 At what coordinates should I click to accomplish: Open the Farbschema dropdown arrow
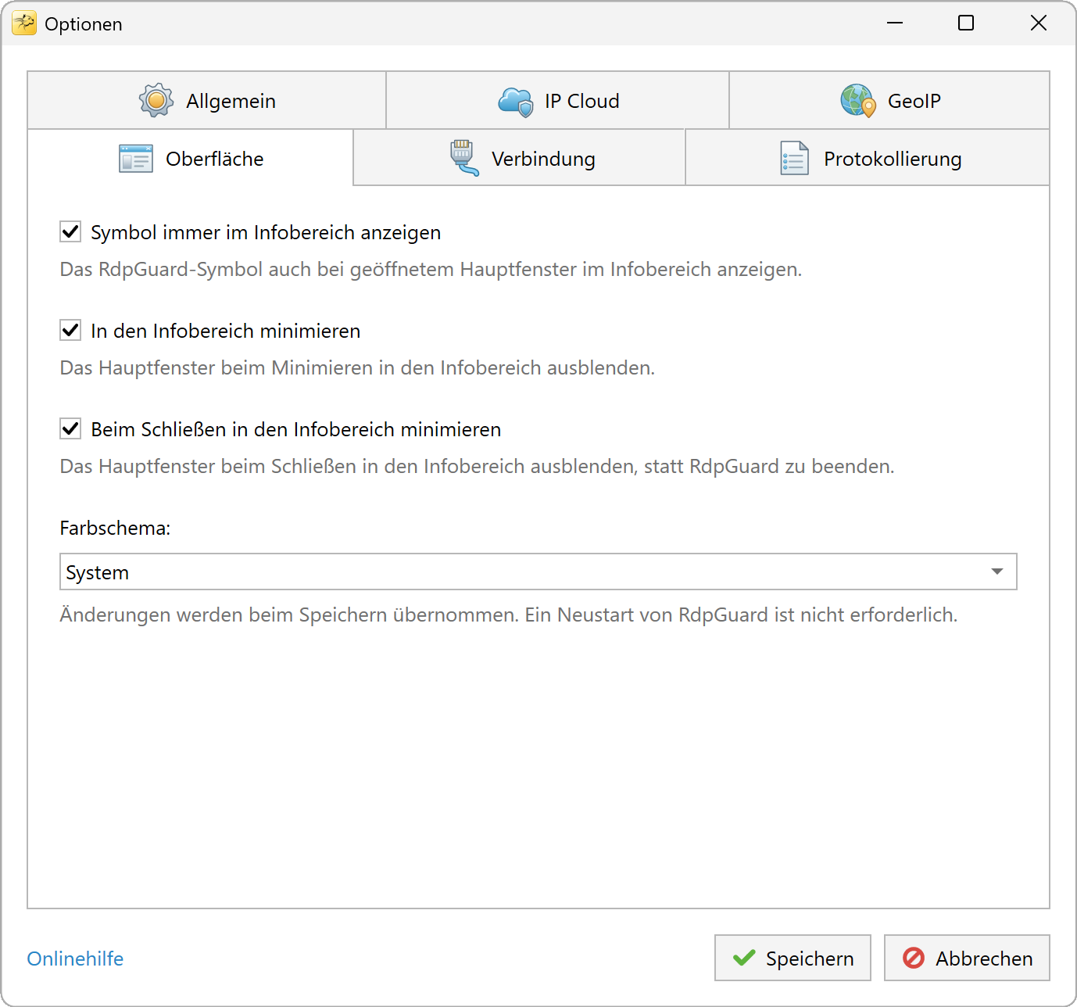pos(997,572)
